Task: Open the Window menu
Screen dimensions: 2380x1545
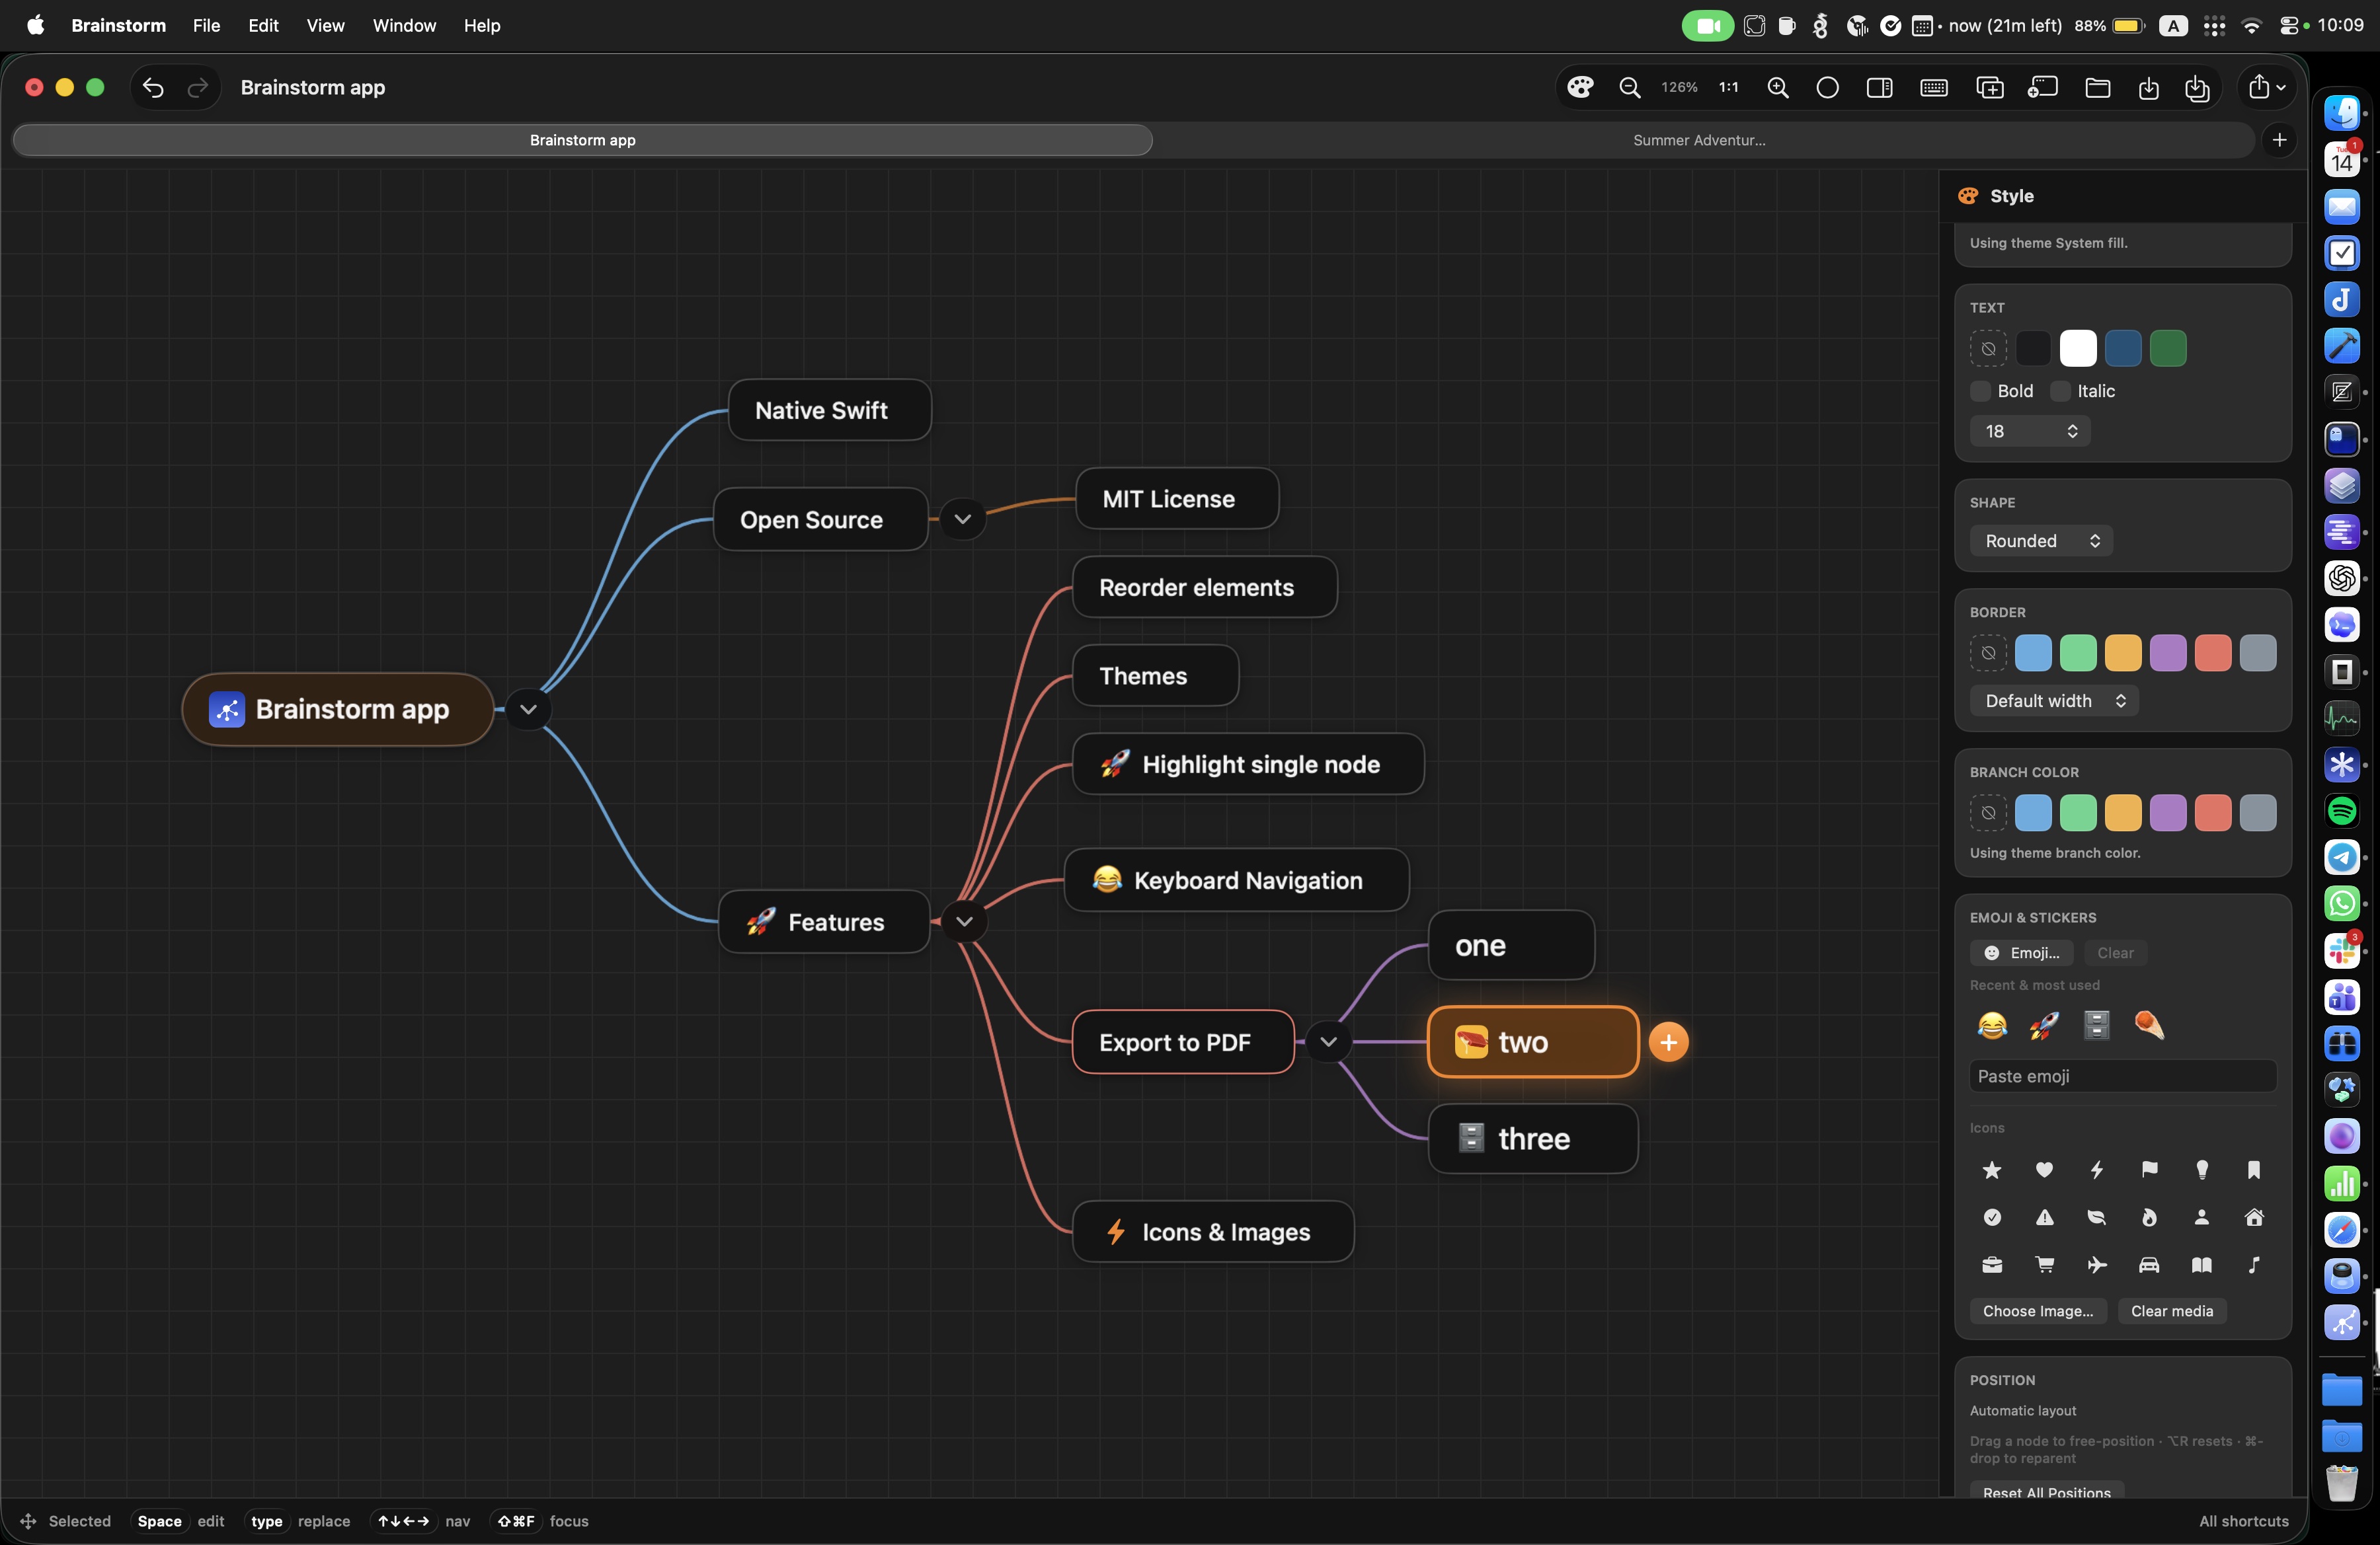Action: pos(404,26)
